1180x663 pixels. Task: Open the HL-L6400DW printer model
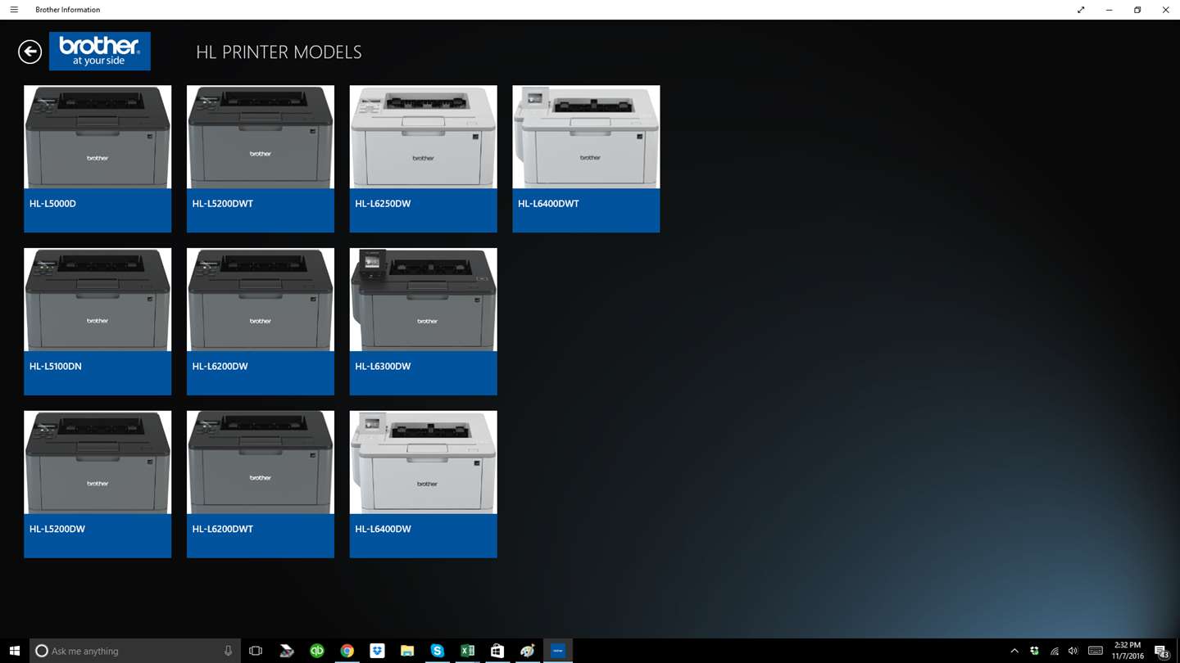(x=423, y=485)
